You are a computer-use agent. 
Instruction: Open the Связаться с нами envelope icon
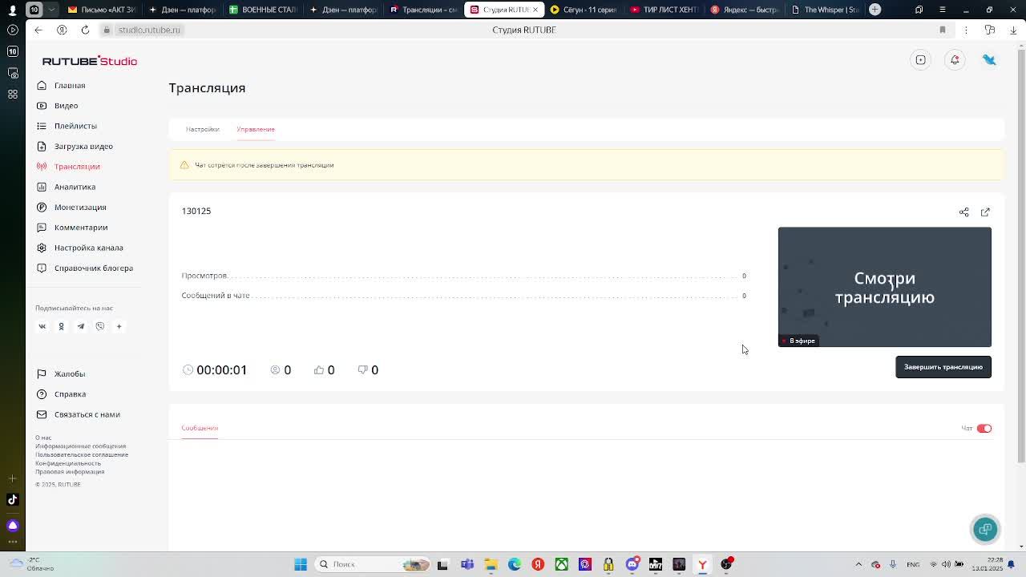coord(42,414)
